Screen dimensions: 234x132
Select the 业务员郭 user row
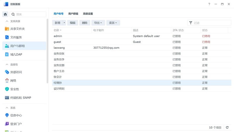(142, 65)
